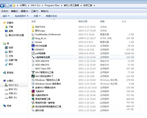
Task: Click the 虚拟光驱 application icon
Action: (x=33, y=110)
